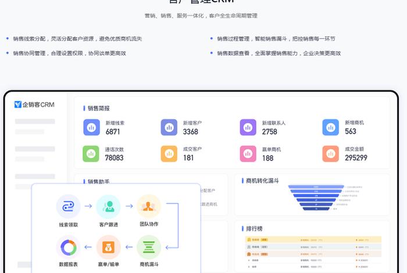Click the 新增联系人 purple chart icon
Screen dimensions: 407x273
click(x=248, y=127)
